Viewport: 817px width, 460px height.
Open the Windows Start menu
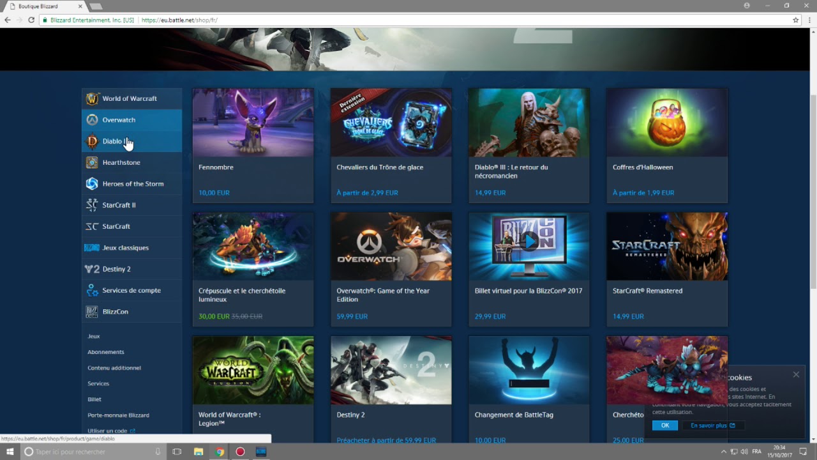10,452
